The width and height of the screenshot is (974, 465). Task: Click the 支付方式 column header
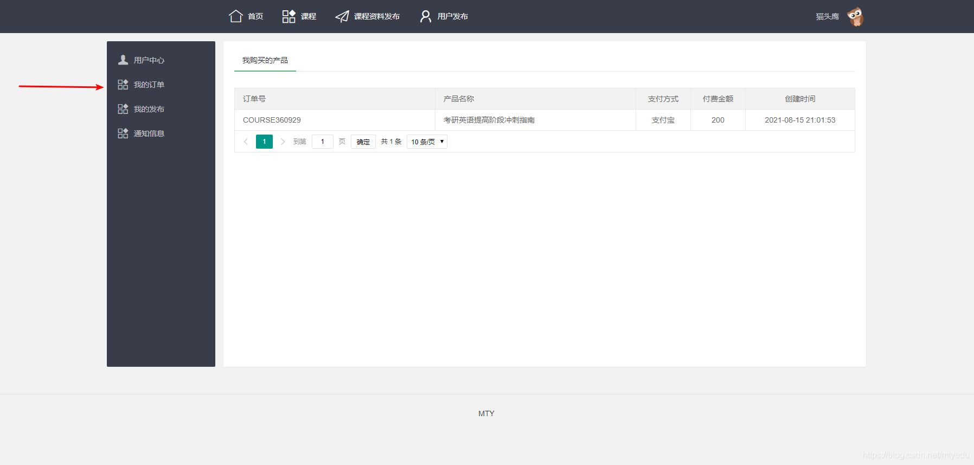point(663,99)
